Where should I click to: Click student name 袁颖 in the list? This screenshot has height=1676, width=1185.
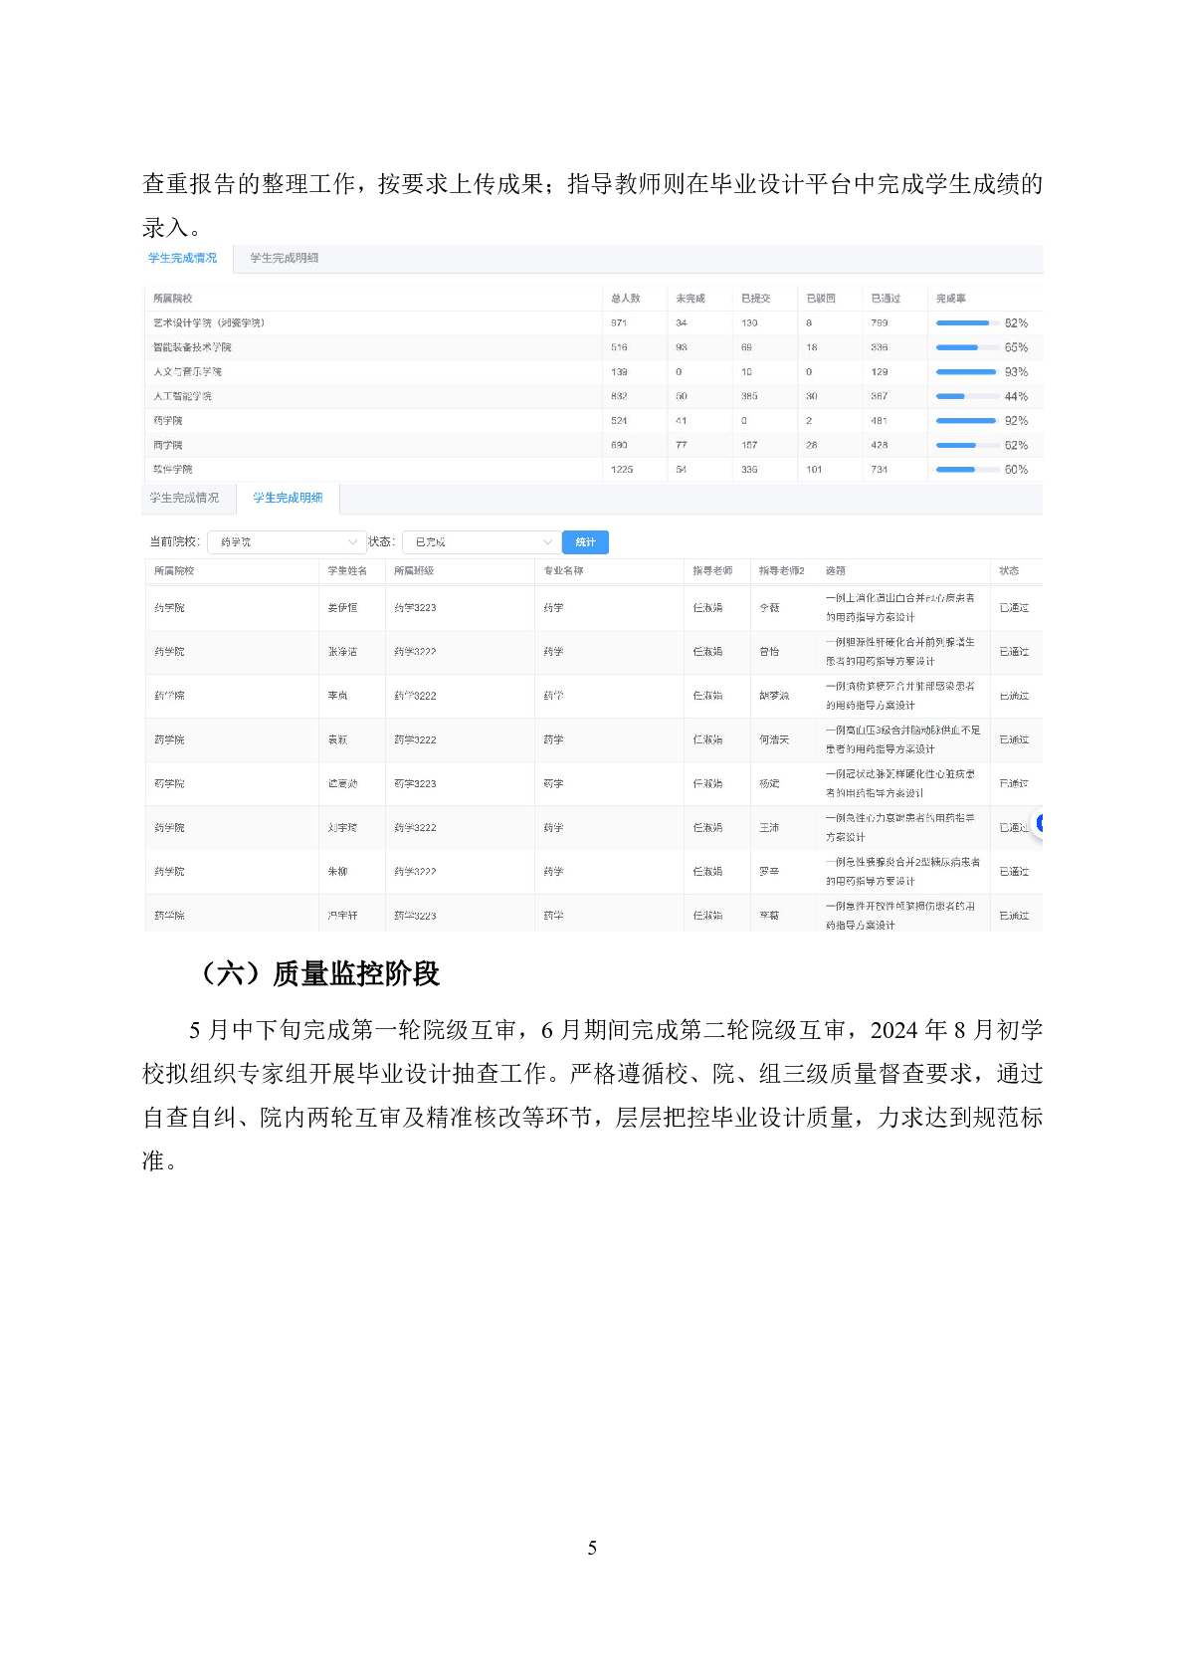[x=338, y=739]
